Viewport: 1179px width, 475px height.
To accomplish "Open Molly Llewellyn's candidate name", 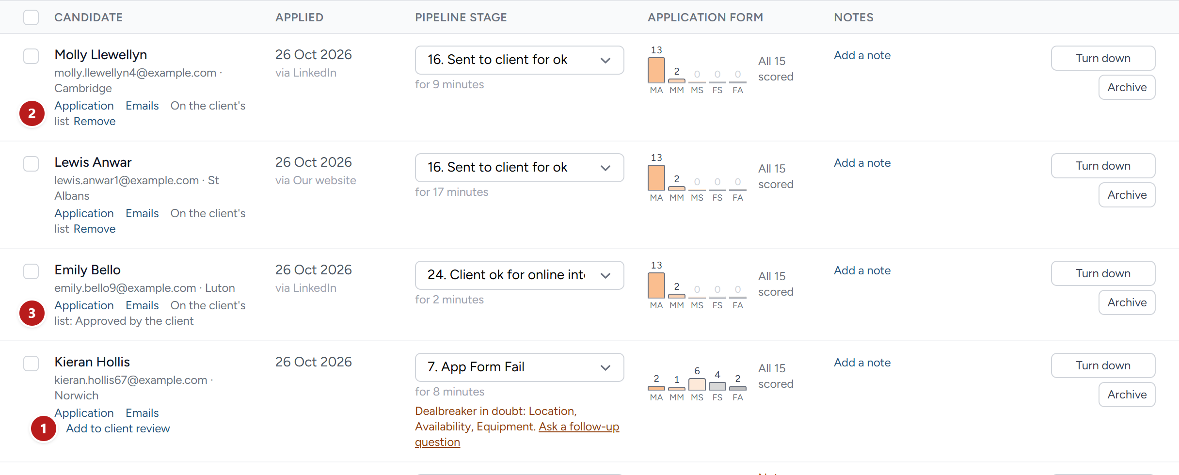I will click(x=100, y=55).
